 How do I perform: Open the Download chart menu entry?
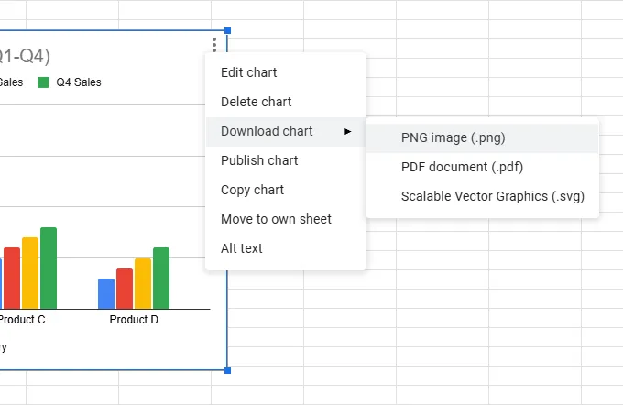(x=267, y=131)
